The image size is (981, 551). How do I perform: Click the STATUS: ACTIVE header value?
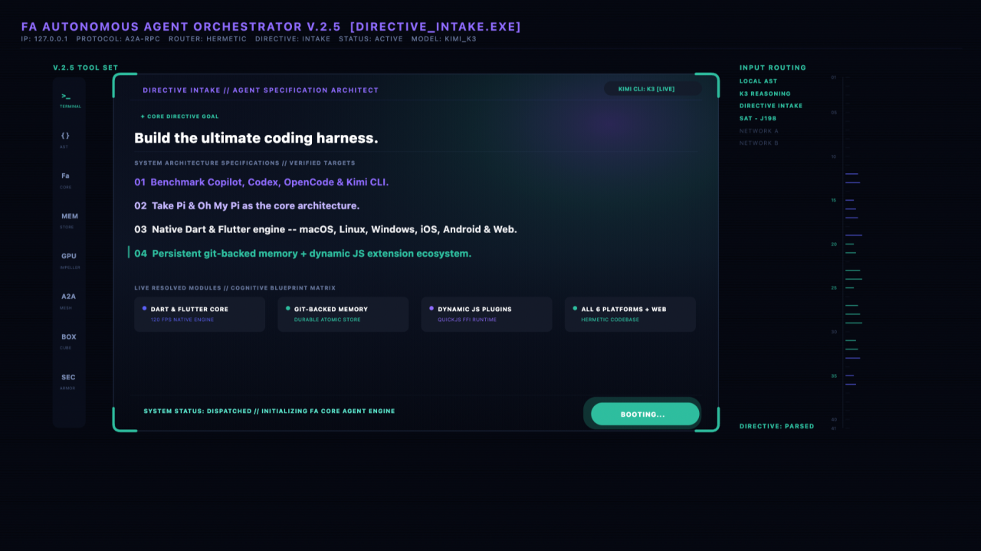(371, 39)
